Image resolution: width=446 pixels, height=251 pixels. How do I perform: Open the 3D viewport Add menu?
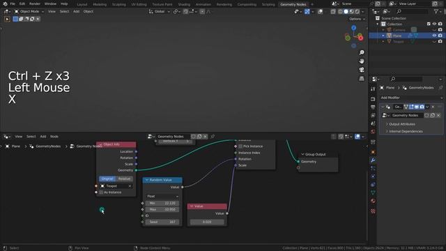pyautogui.click(x=76, y=11)
